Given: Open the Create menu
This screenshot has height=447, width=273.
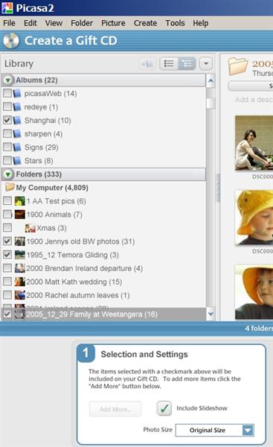Looking at the screenshot, I should click(x=145, y=23).
